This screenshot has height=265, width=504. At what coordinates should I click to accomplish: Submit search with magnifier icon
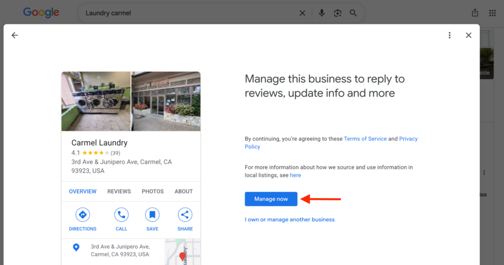coord(353,13)
